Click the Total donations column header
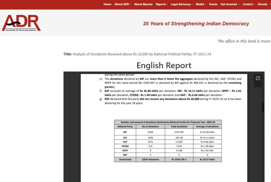This screenshot has width=271, height=182. click(179, 127)
